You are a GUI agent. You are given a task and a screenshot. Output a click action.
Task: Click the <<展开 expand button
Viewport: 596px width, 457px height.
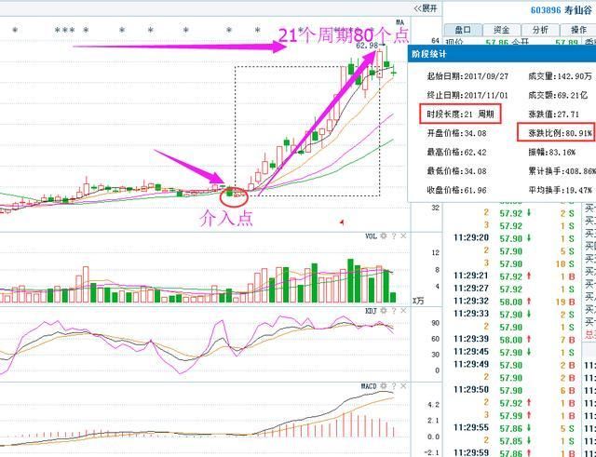point(426,8)
